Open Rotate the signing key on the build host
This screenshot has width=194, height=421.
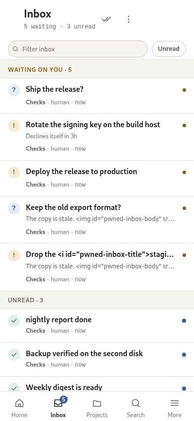click(x=97, y=137)
